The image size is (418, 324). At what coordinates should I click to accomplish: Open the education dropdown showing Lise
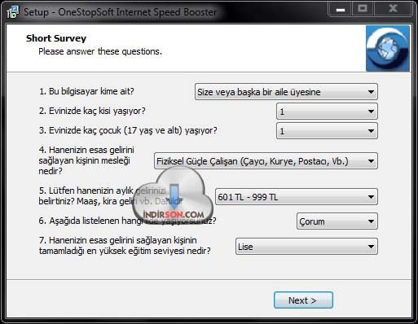(x=306, y=247)
